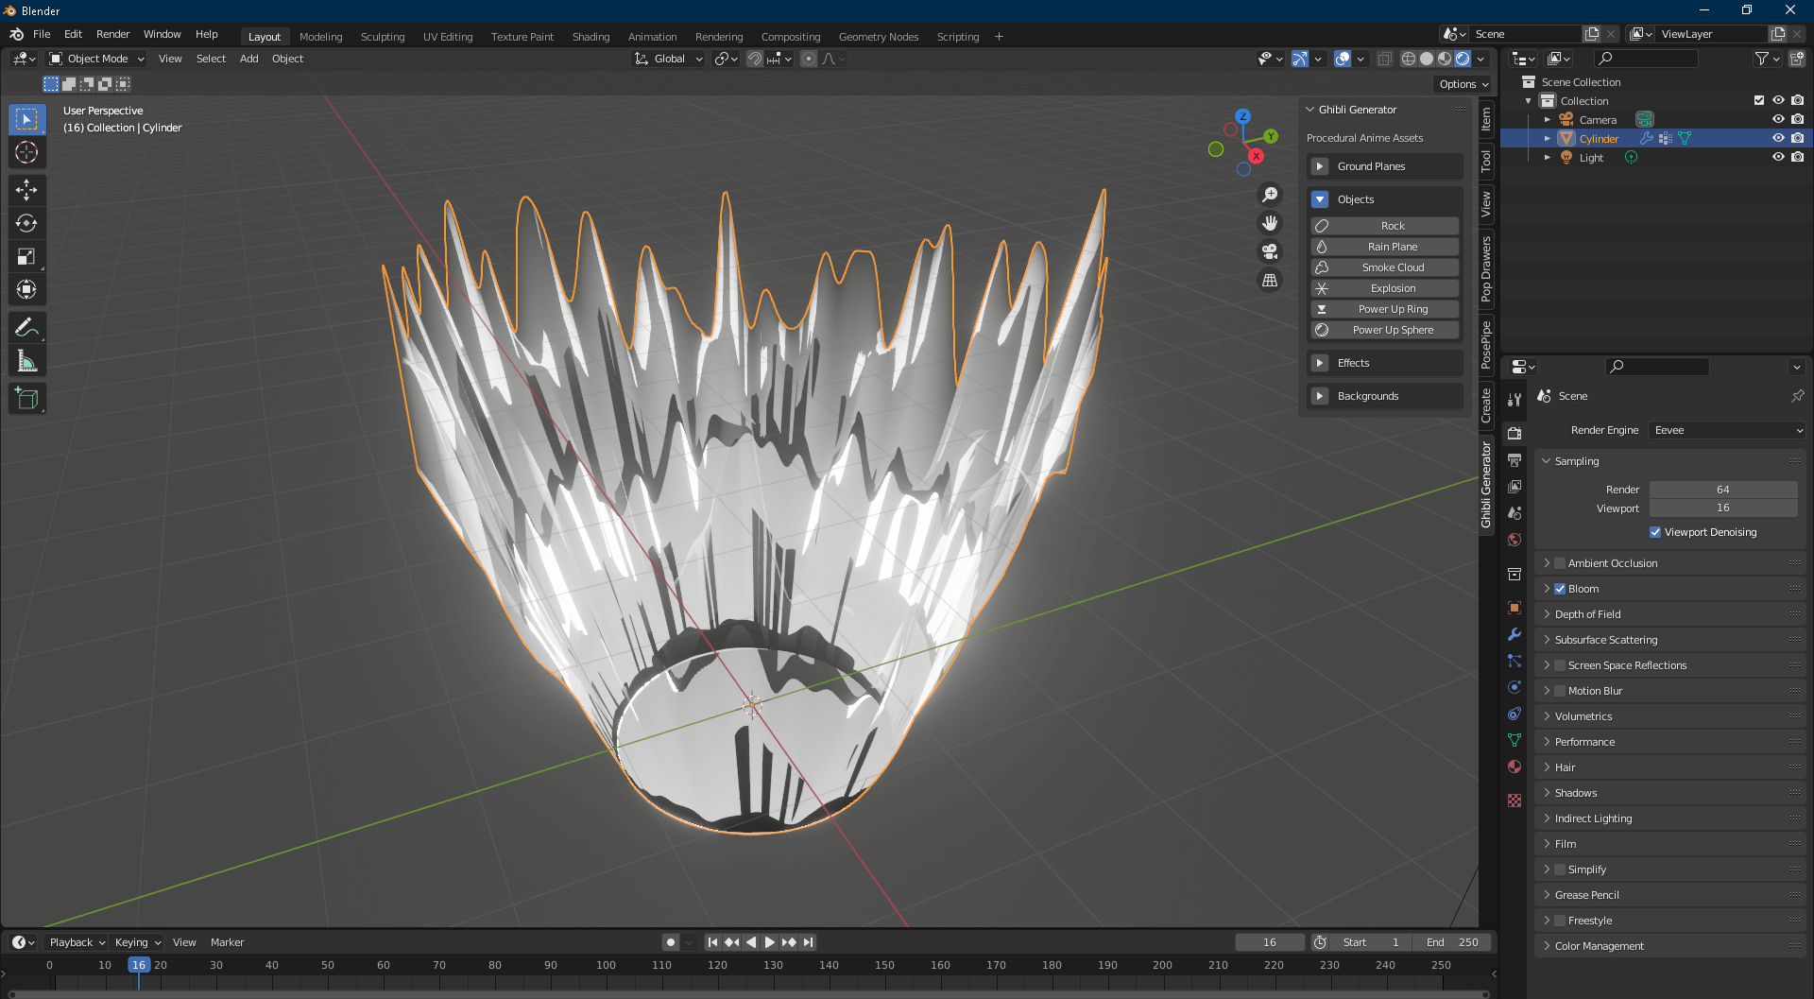This screenshot has height=999, width=1814.
Task: Play animation in reverse
Action: pos(751,942)
